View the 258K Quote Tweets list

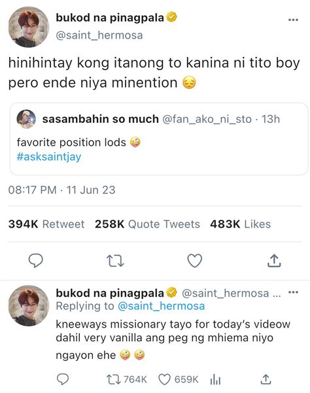[147, 224]
